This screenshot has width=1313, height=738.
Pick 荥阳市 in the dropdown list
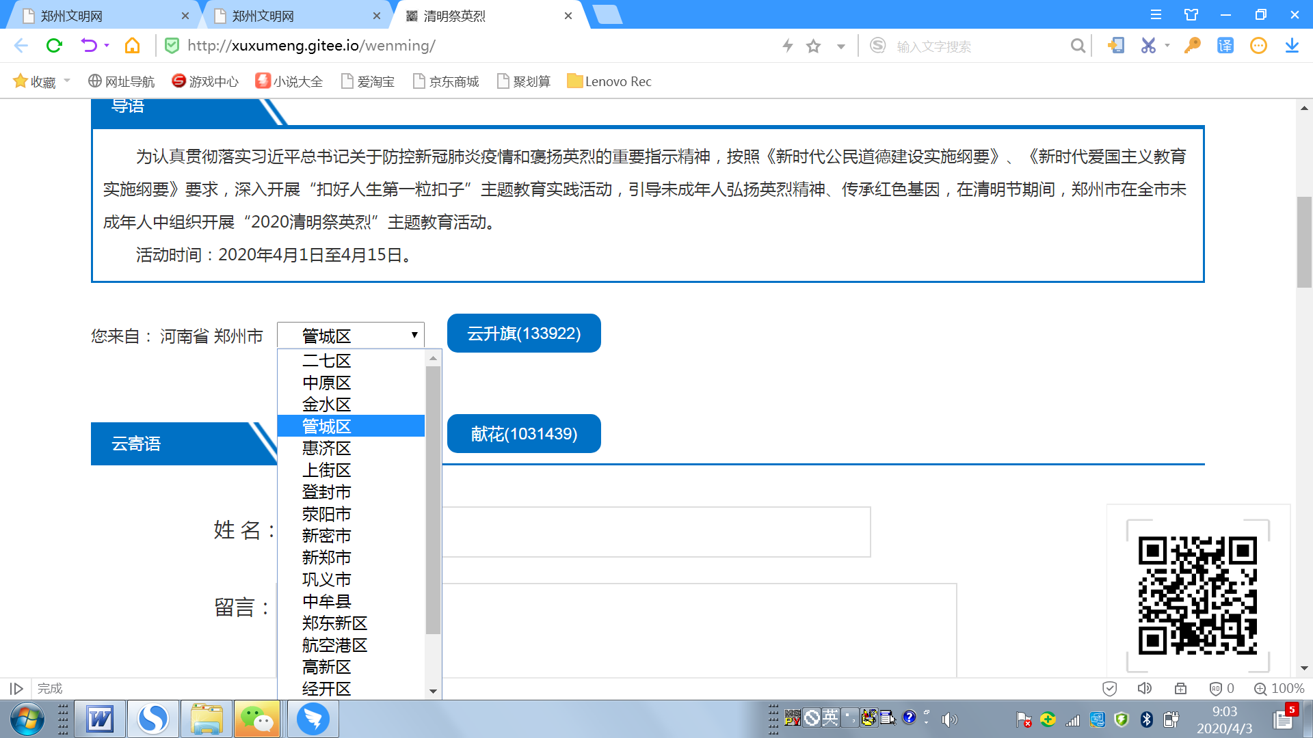pyautogui.click(x=351, y=514)
